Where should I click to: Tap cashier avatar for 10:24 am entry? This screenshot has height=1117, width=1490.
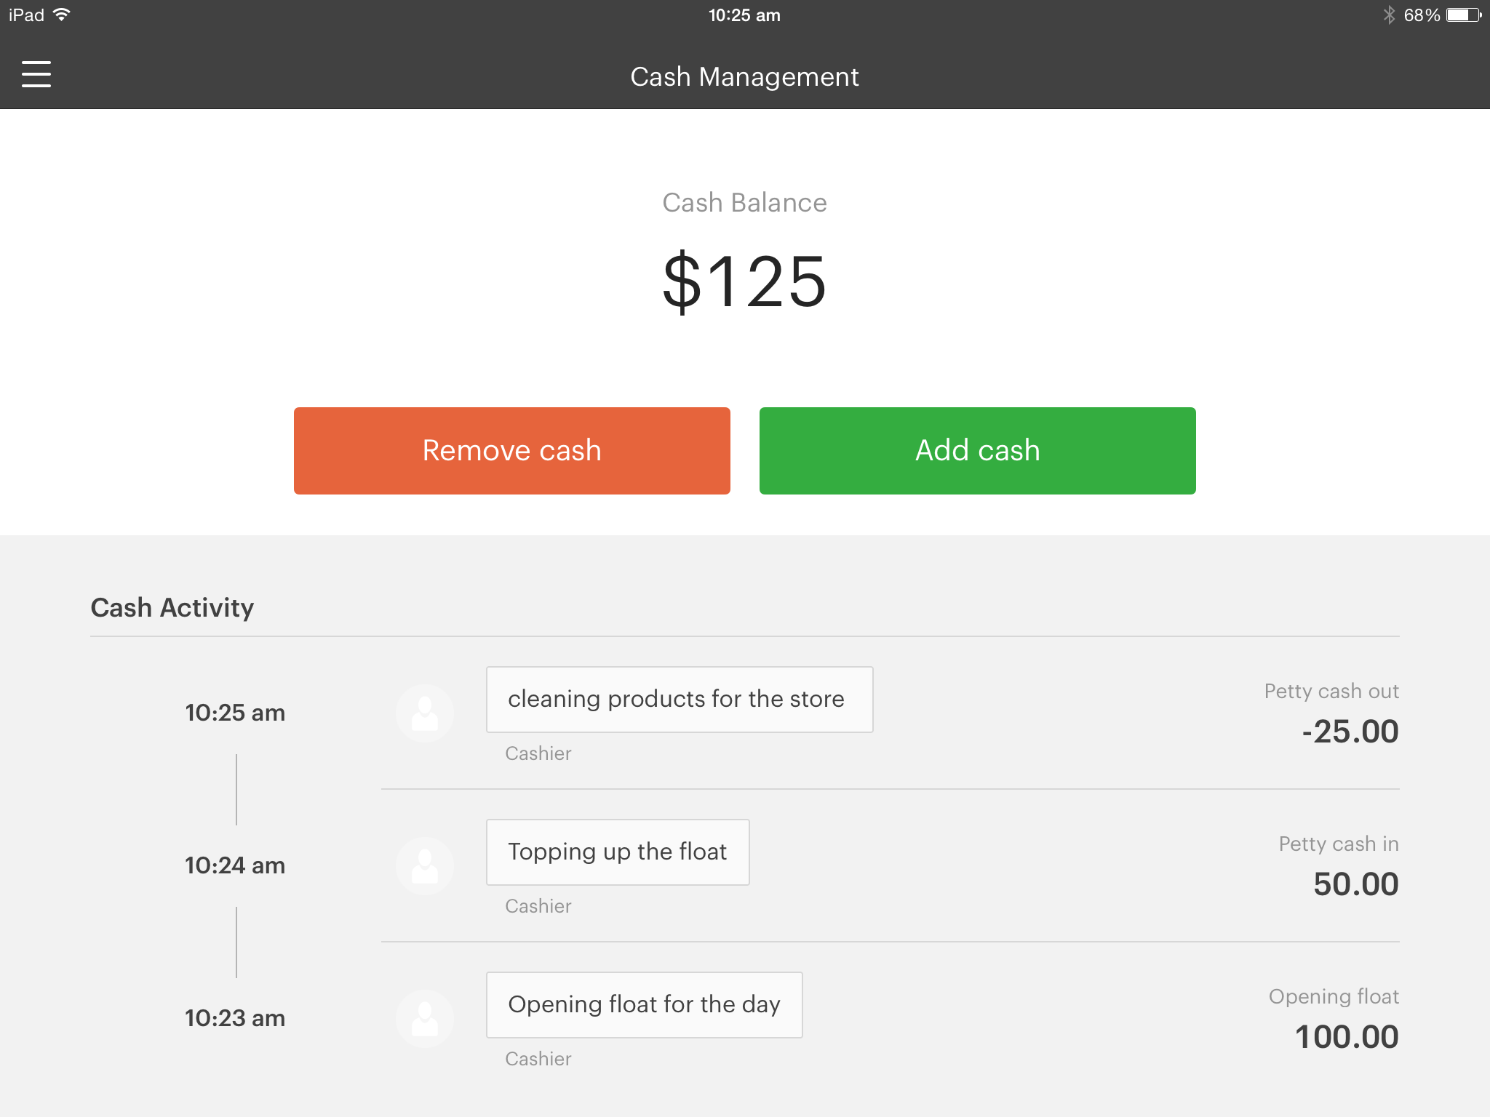click(x=425, y=866)
